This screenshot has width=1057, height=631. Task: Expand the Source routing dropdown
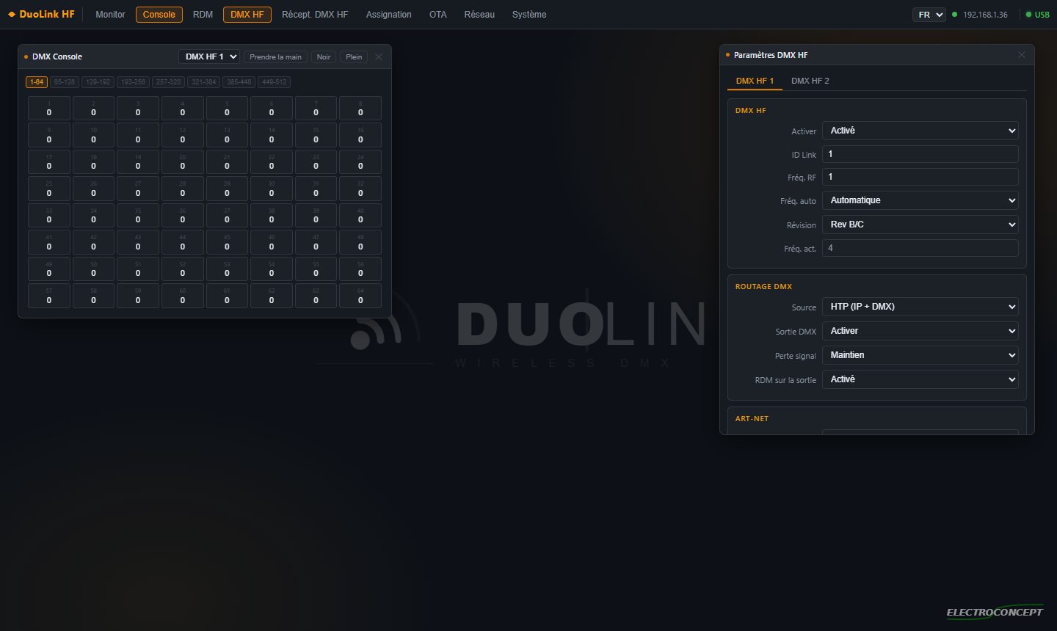[x=920, y=307]
